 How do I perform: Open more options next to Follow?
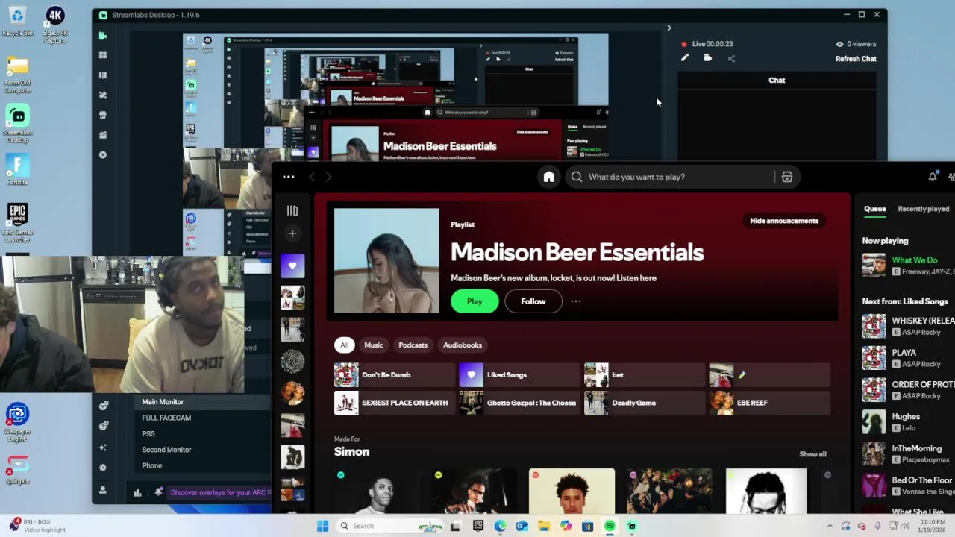[576, 301]
